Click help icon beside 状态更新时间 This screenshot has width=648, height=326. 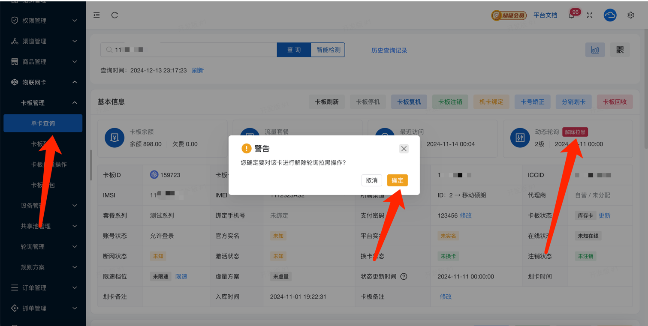coord(404,277)
